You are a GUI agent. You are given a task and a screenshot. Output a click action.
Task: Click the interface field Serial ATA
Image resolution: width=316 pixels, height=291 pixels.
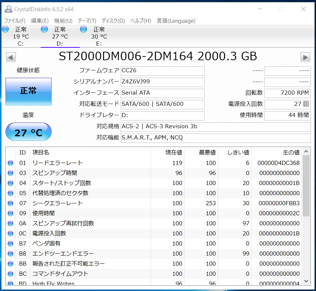pyautogui.click(x=162, y=93)
